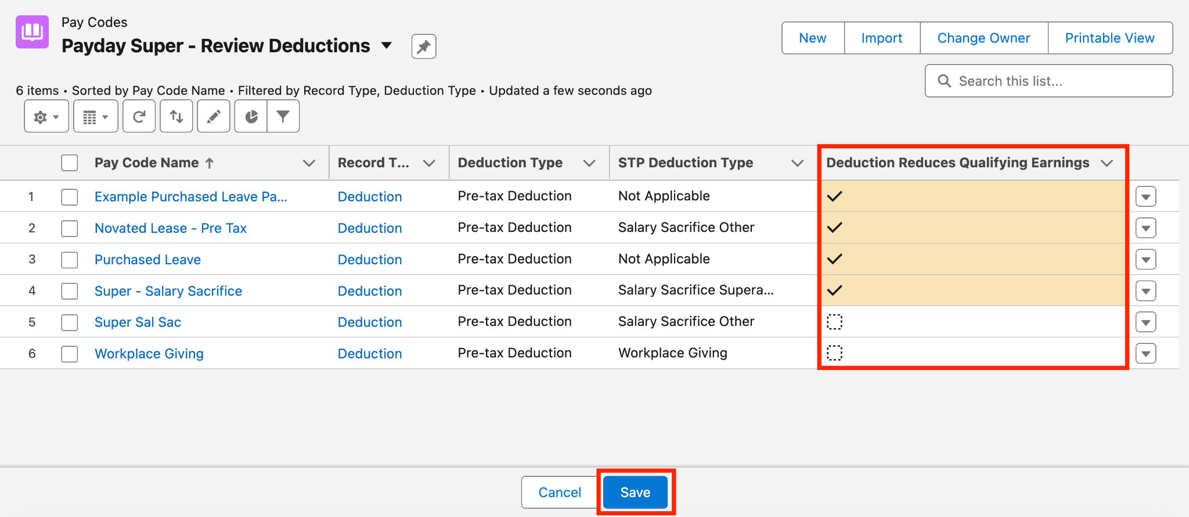Open Novated Lease - Pre Tax link

[x=171, y=228]
